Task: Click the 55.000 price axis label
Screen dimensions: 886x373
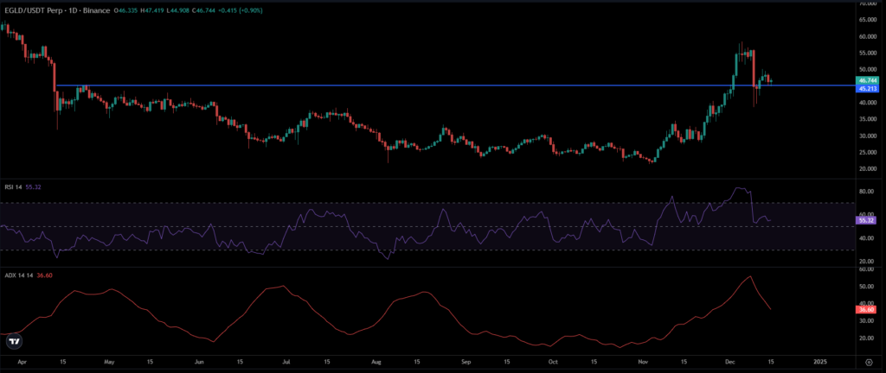Action: click(x=867, y=53)
